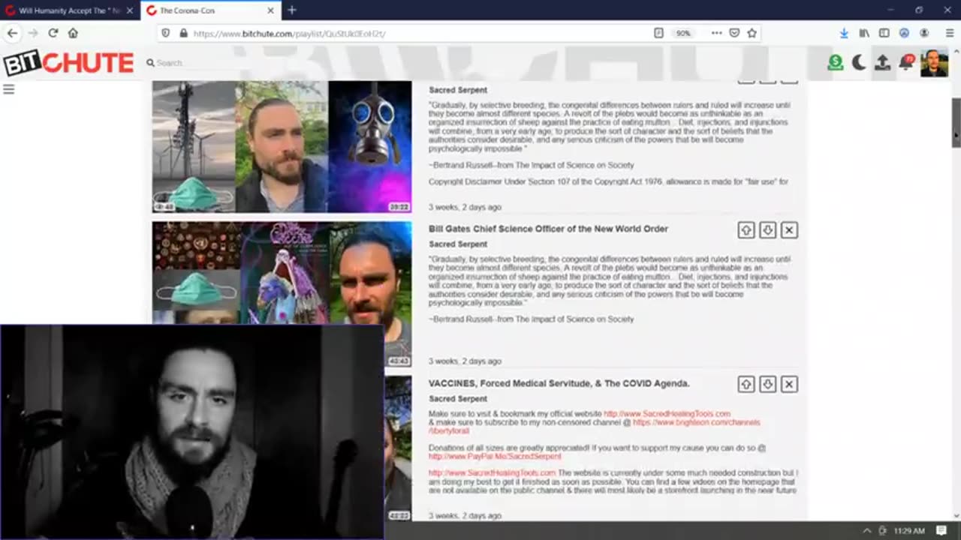Open BitChute user profile avatar menu
Screen dimensions: 961x540
(x=934, y=63)
